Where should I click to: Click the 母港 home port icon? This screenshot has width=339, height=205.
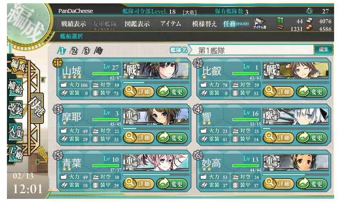tap(37, 108)
